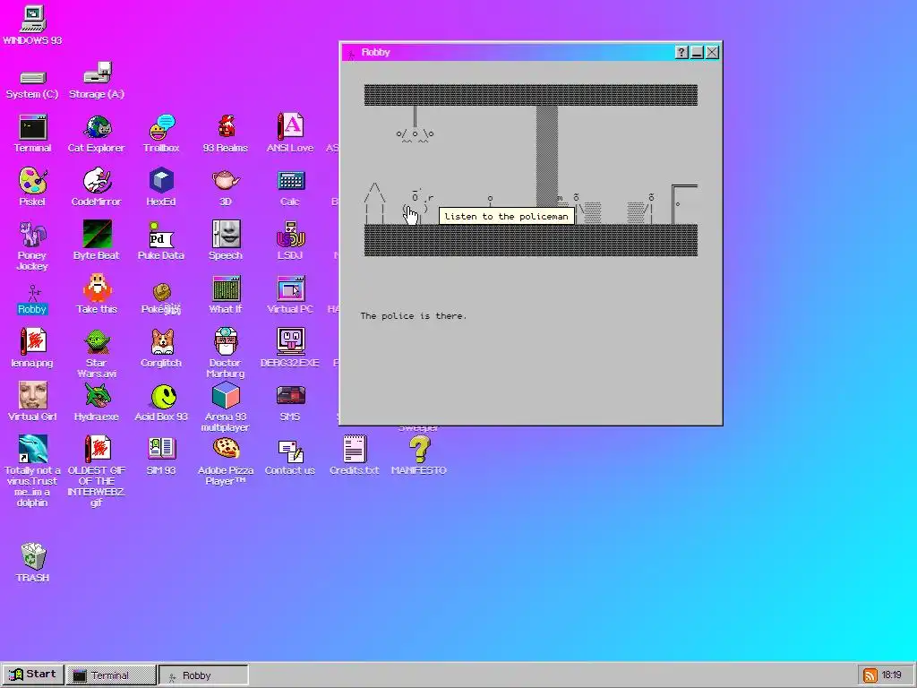Switch to Terminal in the taskbar
This screenshot has width=917, height=688.
pyautogui.click(x=110, y=675)
